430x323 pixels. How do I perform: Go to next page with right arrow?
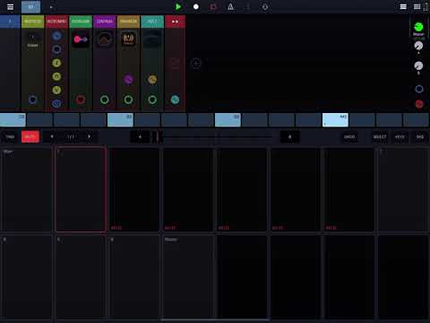tap(90, 136)
